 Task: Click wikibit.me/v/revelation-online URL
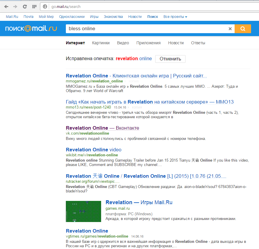92,155
